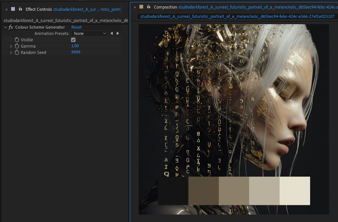338x222 pixels.
Task: Collapse the Colour Scheme Generator effect
Action: click(5, 28)
